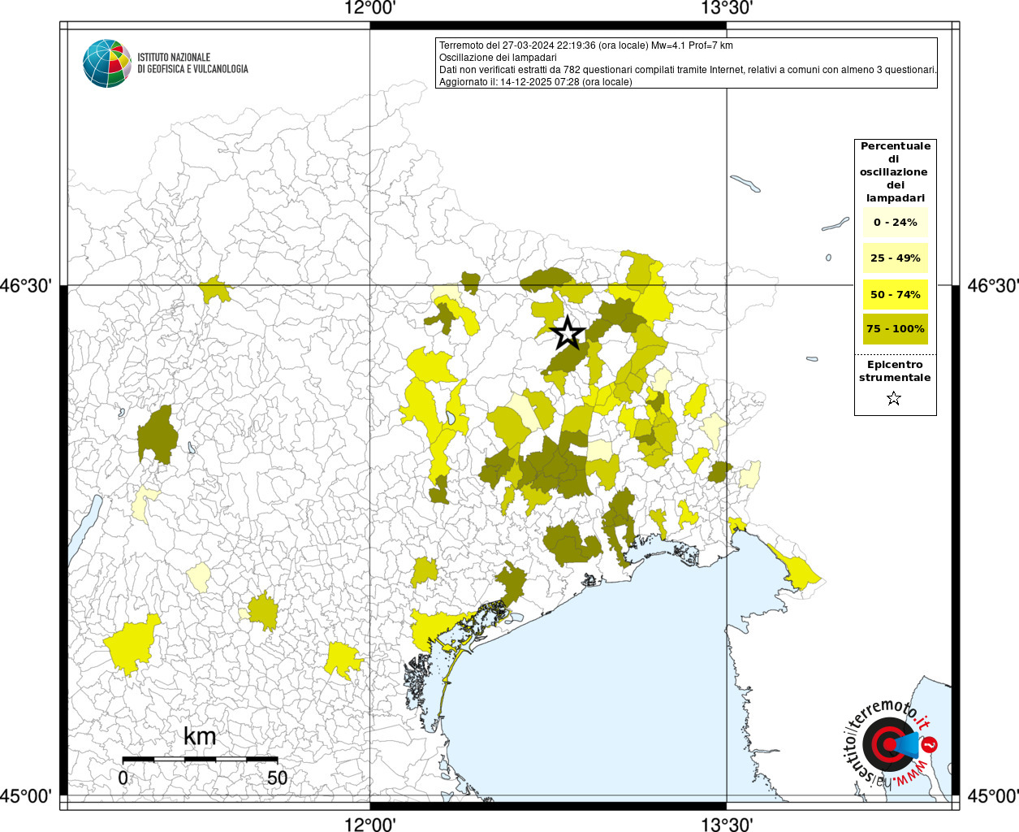Viewport: 1019px width, 832px height.
Task: Select the 25 - 49% legend swatch
Action: tap(896, 258)
